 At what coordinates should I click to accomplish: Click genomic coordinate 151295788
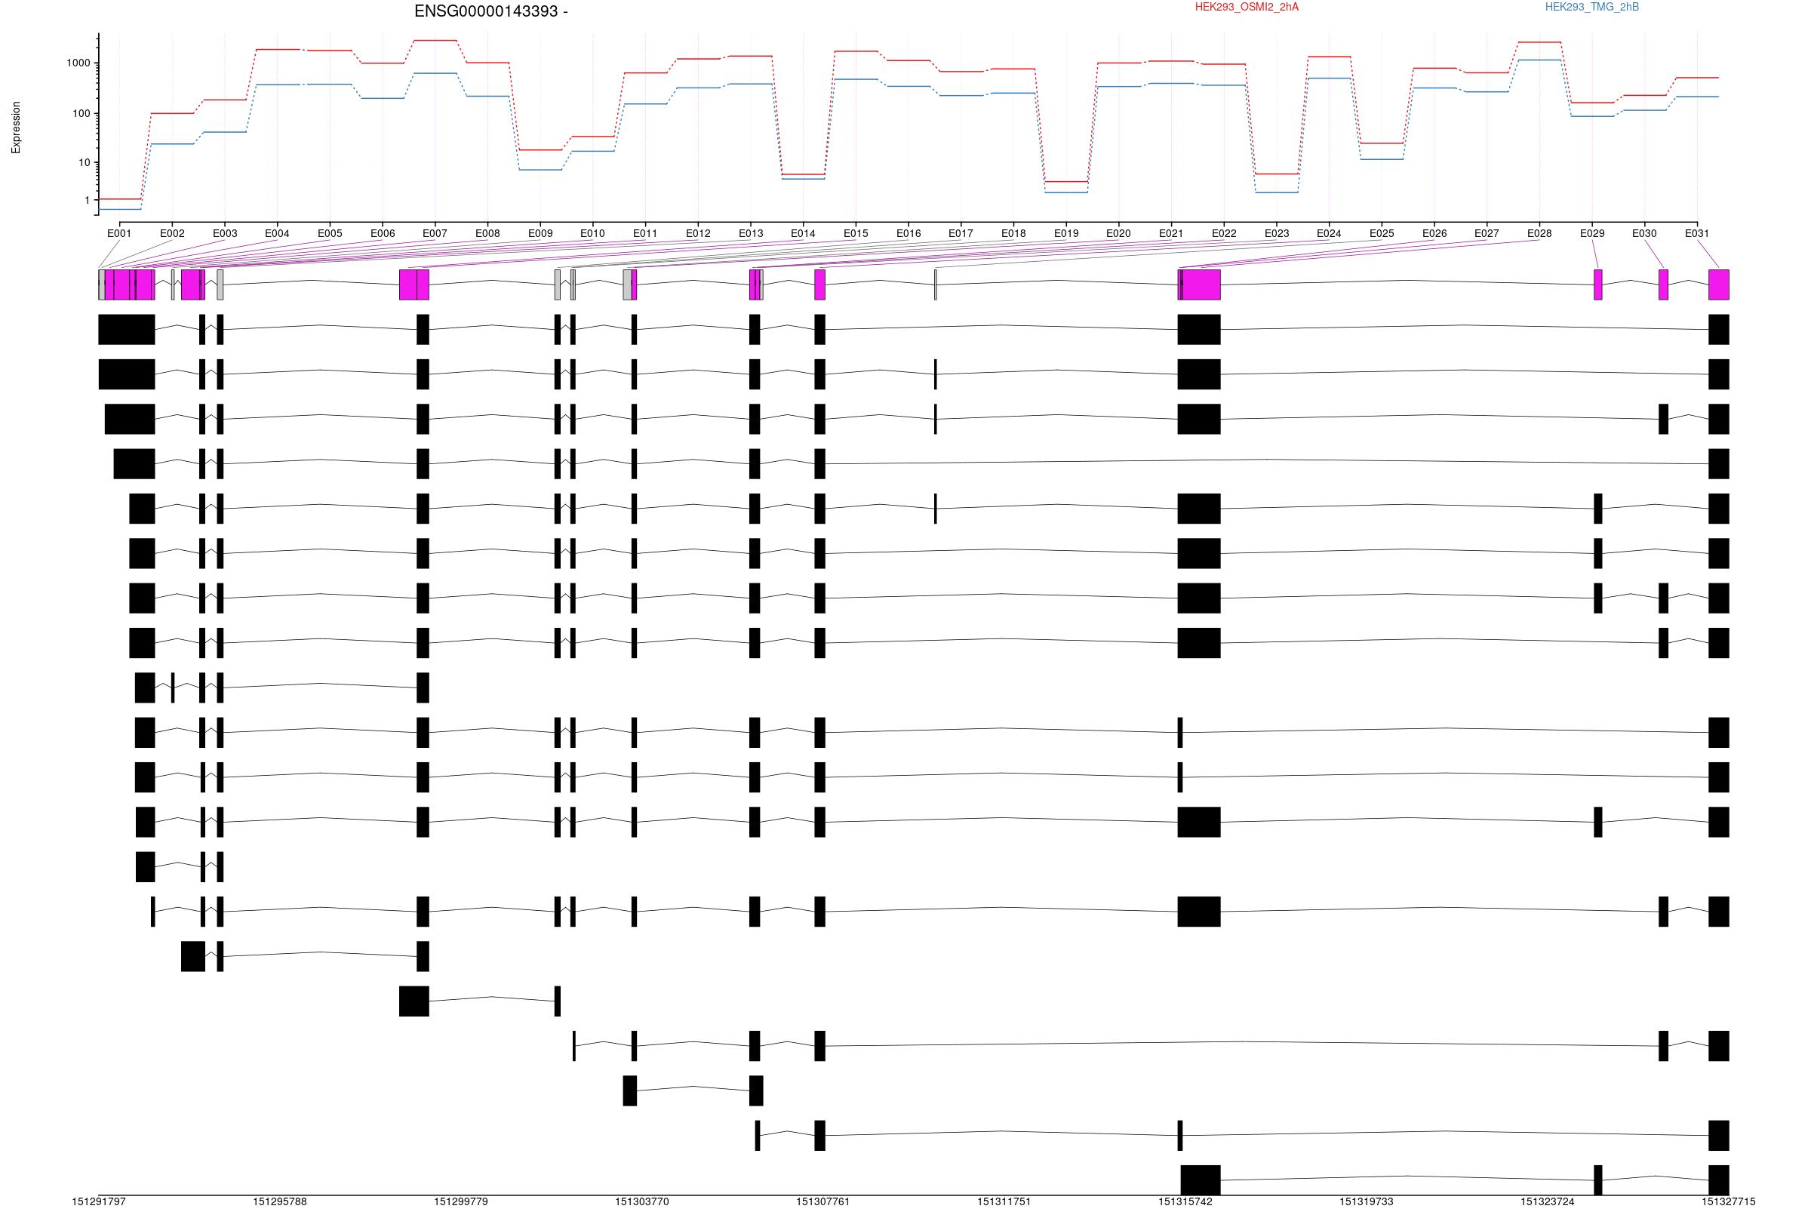(280, 1202)
